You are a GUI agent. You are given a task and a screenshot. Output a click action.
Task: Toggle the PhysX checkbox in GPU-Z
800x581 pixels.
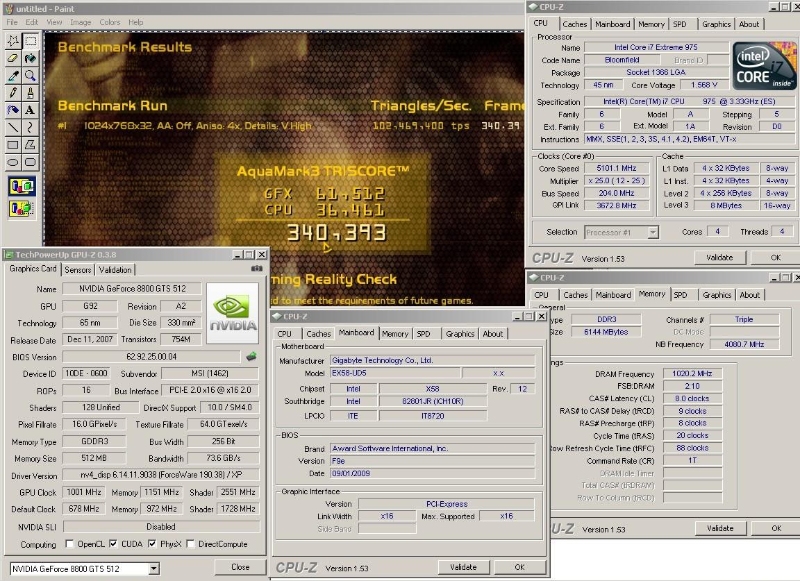click(152, 544)
